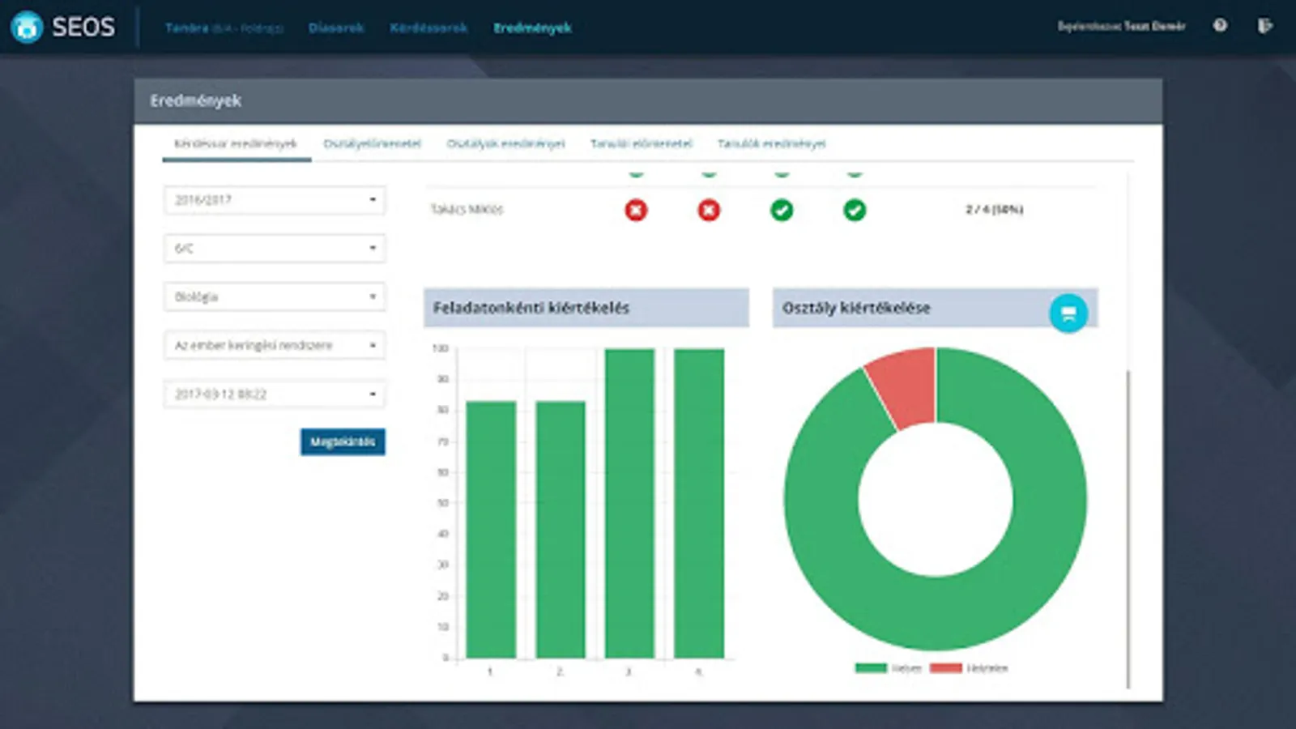Open the Biológia subject dropdown
This screenshot has height=729, width=1296.
(x=275, y=297)
